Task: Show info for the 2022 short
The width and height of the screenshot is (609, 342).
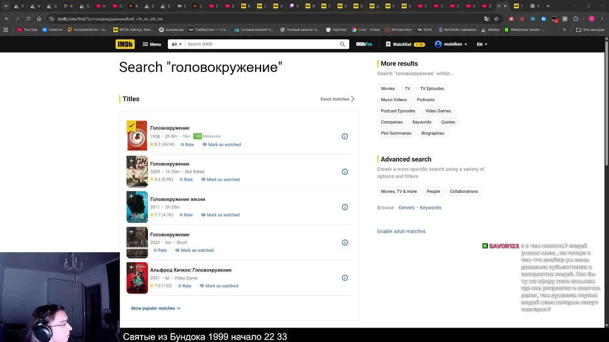Action: click(x=345, y=243)
